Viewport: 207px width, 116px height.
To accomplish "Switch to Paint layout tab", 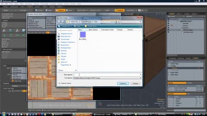I will coord(22,6).
